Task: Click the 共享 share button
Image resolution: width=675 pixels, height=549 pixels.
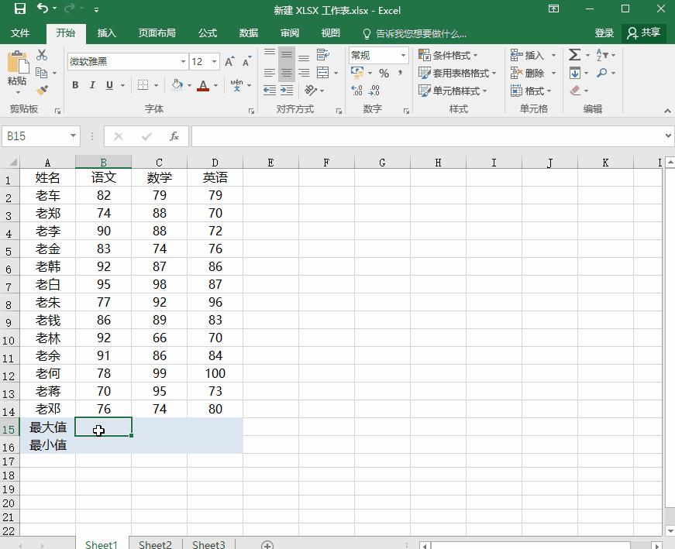Action: 644,33
